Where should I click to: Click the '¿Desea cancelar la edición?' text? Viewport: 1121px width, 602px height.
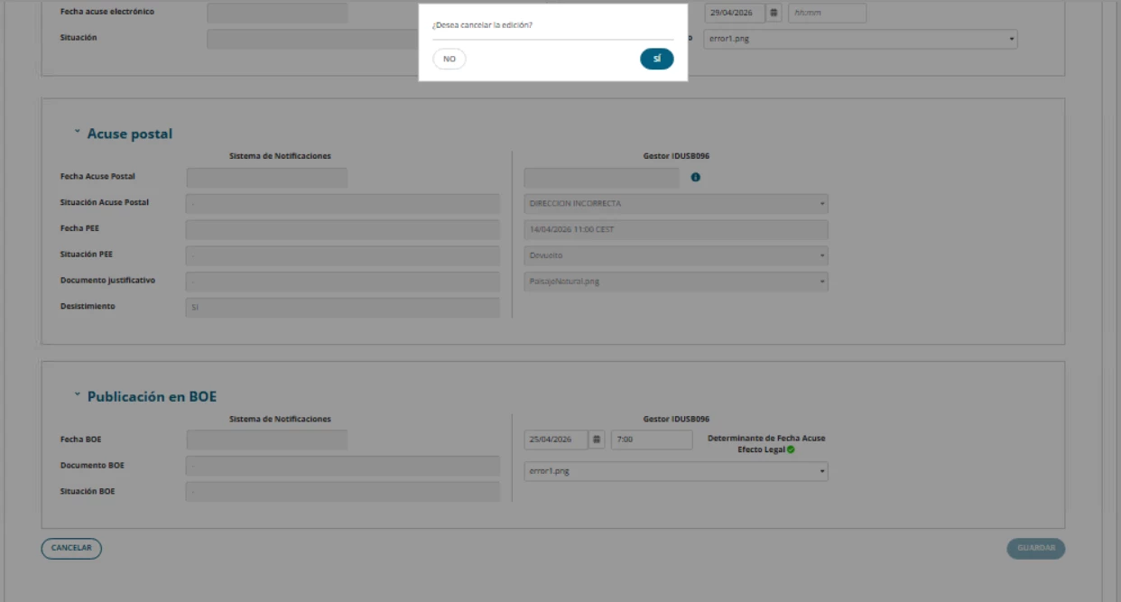click(x=483, y=25)
